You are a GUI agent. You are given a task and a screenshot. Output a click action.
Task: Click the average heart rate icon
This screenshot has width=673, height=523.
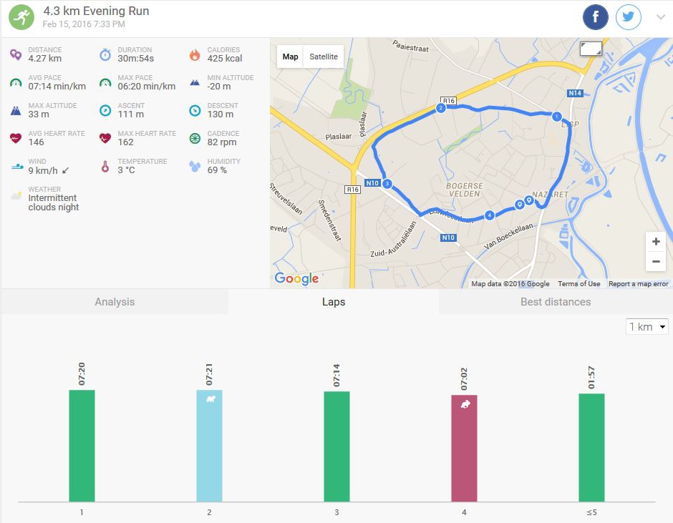tap(16, 138)
